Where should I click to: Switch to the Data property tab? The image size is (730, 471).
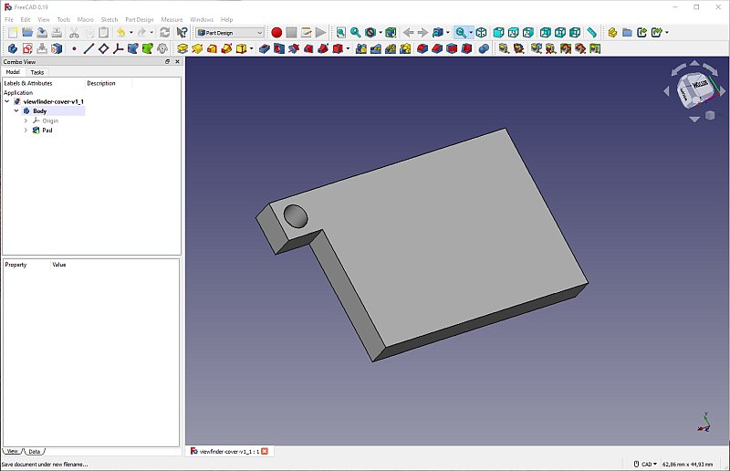coord(35,452)
